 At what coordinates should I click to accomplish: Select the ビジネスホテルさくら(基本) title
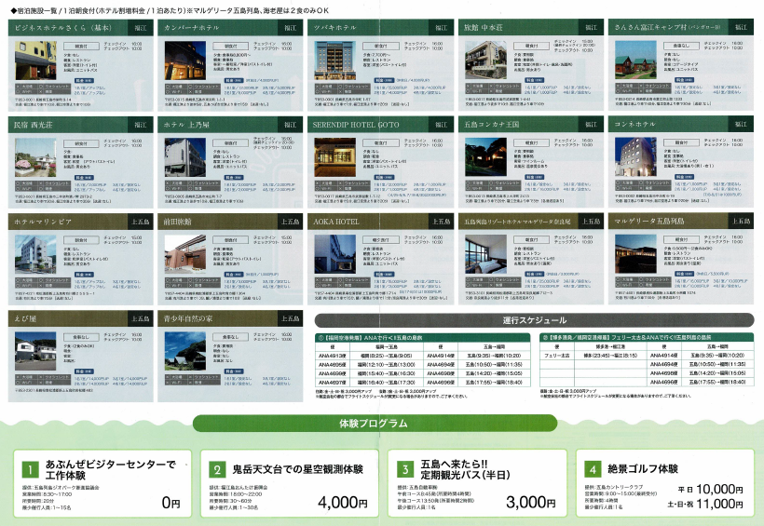click(62, 28)
